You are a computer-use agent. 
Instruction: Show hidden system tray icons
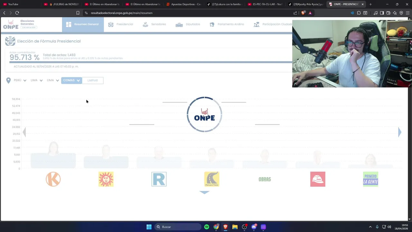[370, 227]
